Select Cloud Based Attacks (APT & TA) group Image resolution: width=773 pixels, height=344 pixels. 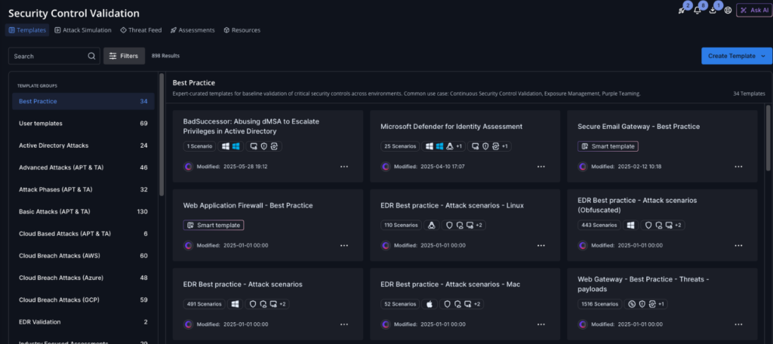pyautogui.click(x=83, y=234)
